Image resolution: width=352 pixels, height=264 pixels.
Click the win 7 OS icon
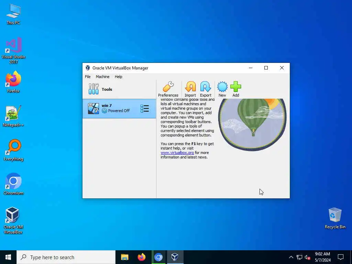pos(93,109)
